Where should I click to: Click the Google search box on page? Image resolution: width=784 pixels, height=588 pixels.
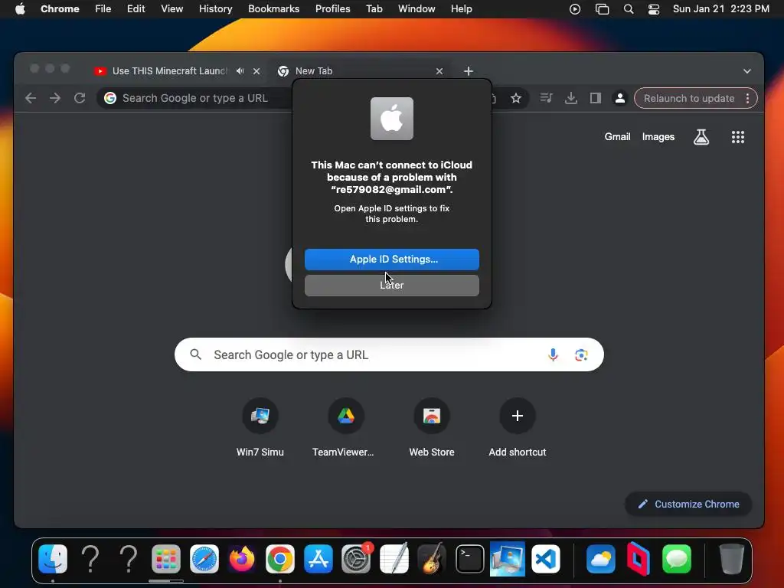click(389, 354)
